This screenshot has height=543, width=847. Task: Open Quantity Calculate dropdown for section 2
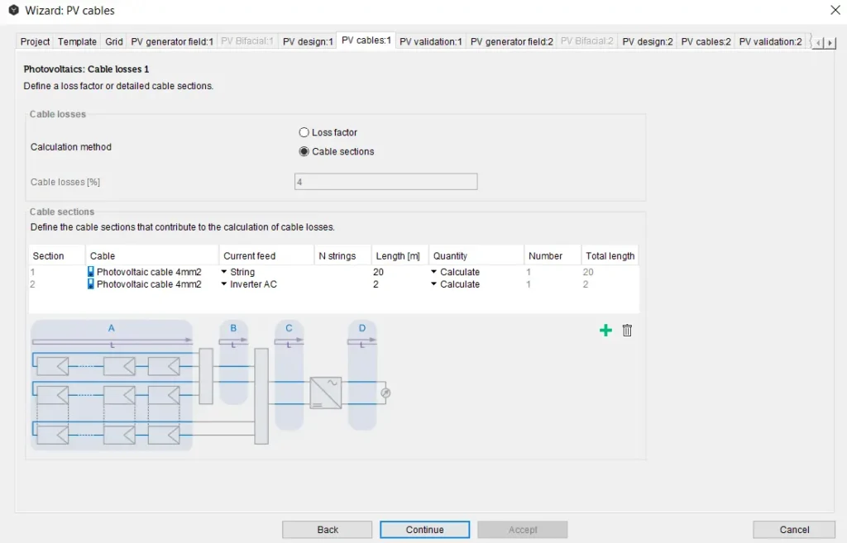coord(434,284)
